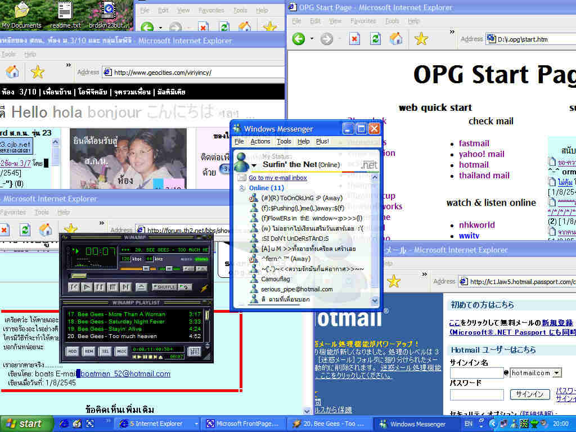Select 'Bee Gees - Saturday Night Fever' playlist row

pyautogui.click(x=134, y=321)
